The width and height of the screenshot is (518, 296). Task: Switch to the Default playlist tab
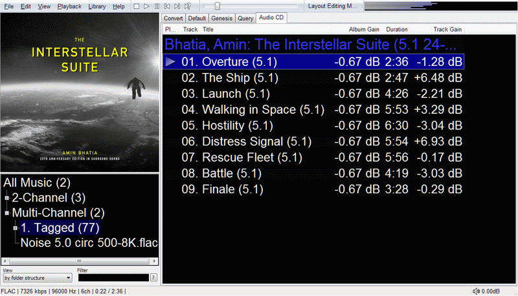197,19
